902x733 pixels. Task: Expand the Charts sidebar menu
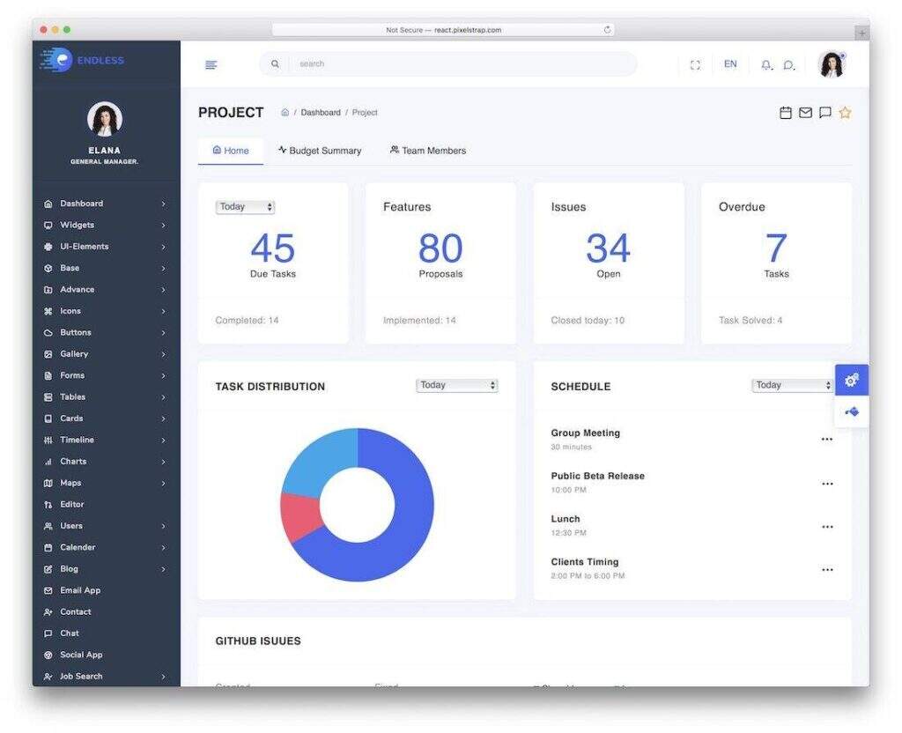[73, 462]
